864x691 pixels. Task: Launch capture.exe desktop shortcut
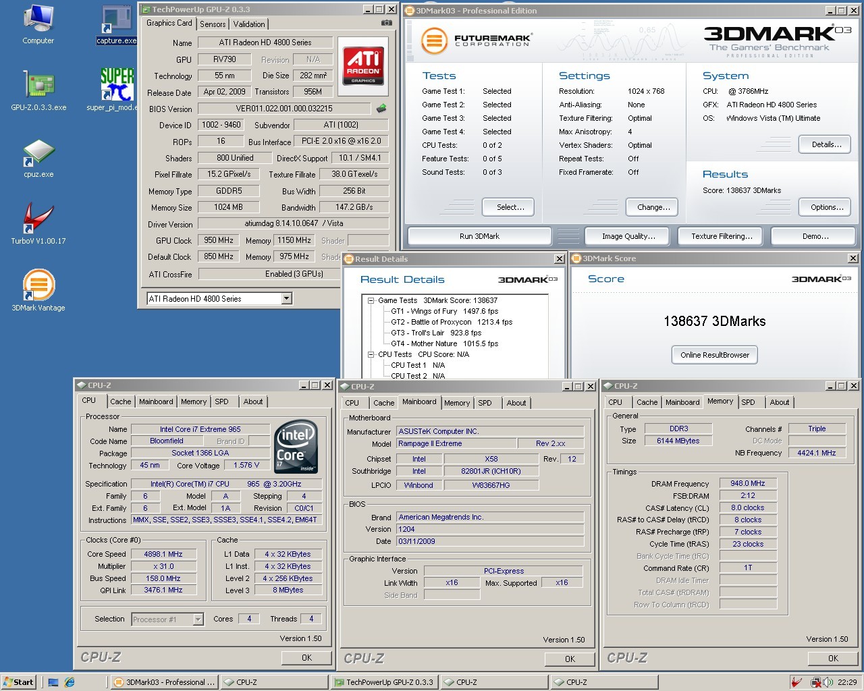[x=116, y=24]
